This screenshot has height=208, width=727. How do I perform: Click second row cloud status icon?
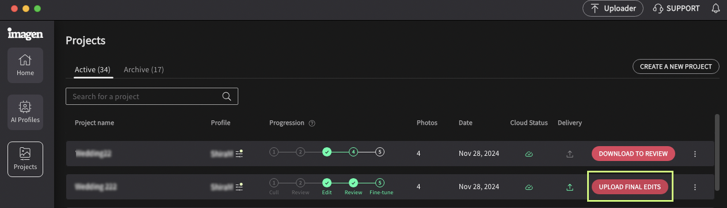click(x=528, y=187)
